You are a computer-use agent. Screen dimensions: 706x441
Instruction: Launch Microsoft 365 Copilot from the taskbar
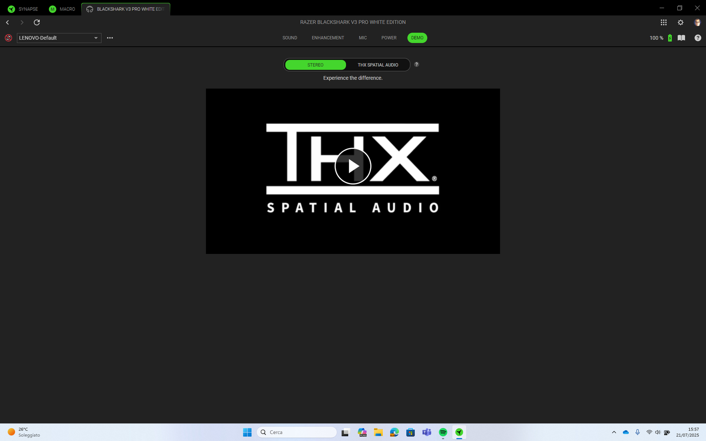click(x=362, y=432)
